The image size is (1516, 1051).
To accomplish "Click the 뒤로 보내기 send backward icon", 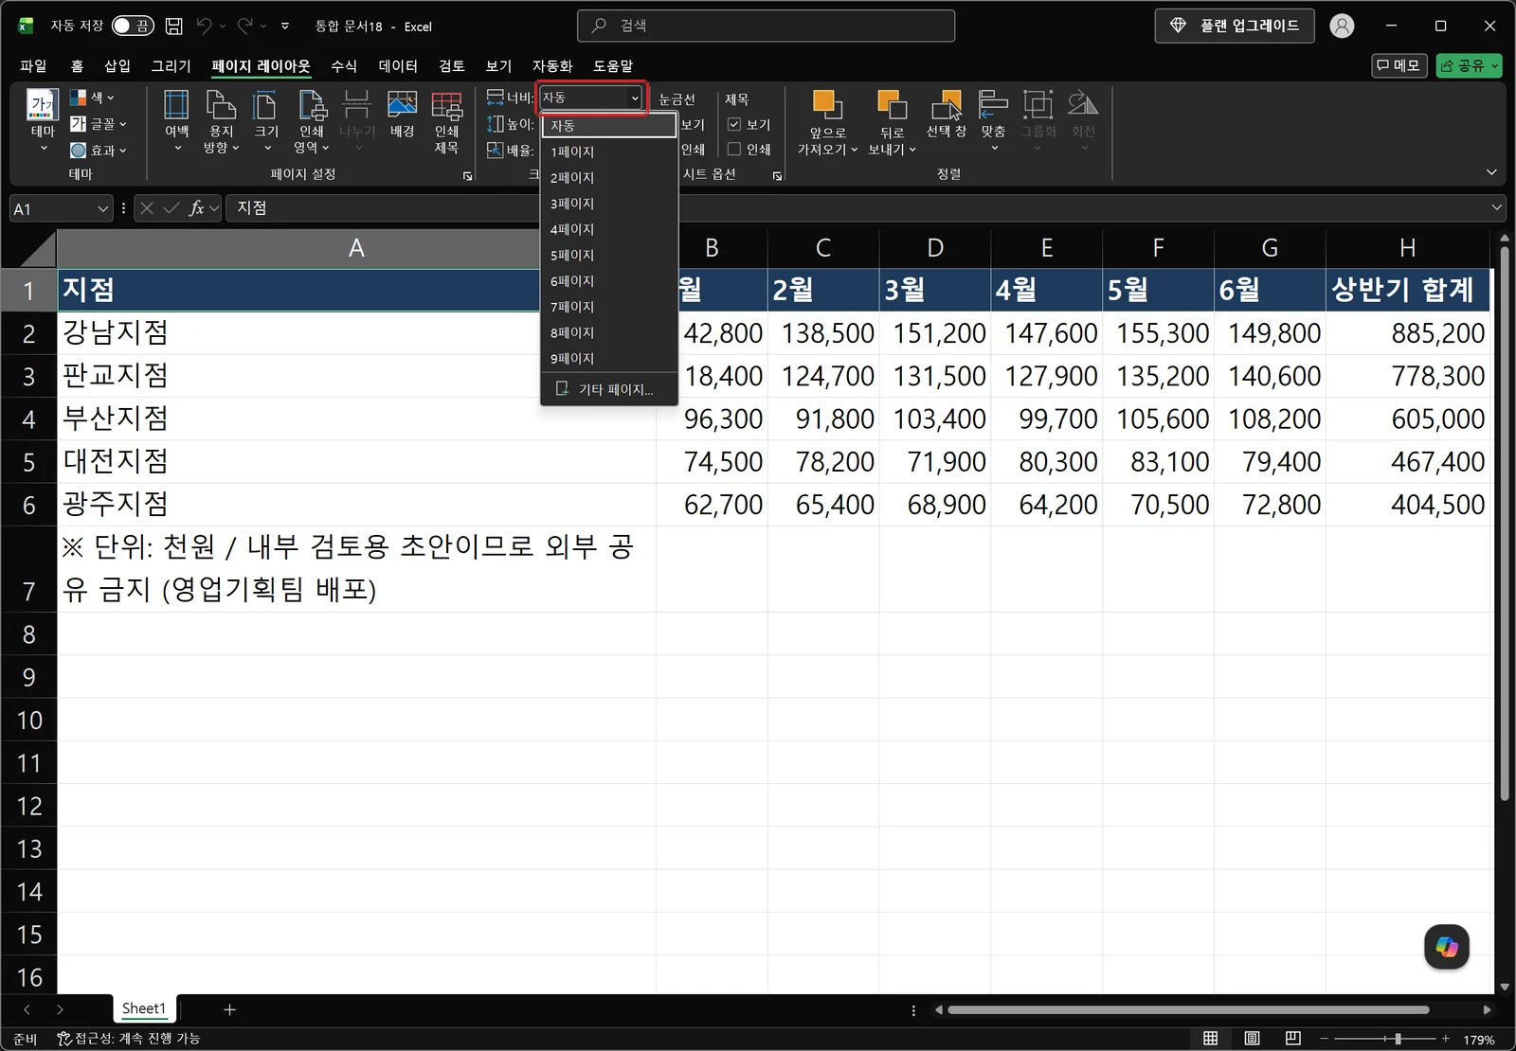I will click(892, 104).
